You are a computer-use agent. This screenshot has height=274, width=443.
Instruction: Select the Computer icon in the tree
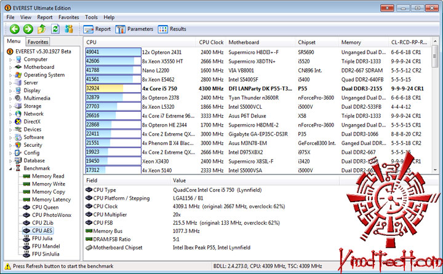coord(18,59)
